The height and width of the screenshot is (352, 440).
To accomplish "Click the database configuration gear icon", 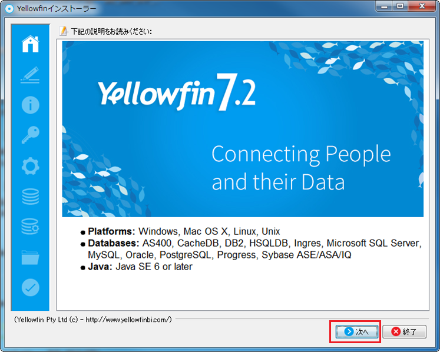I will 30,227.
